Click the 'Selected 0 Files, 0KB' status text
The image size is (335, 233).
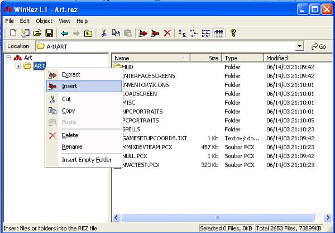[226, 229]
